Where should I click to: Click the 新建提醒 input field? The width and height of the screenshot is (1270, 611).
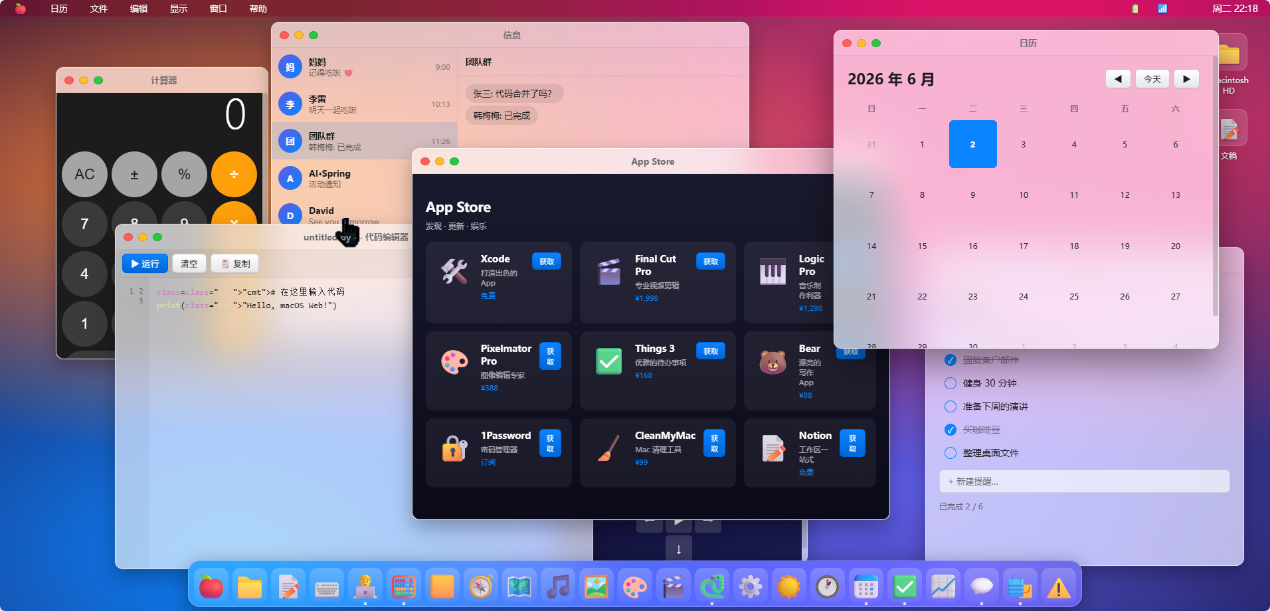[x=1084, y=481]
